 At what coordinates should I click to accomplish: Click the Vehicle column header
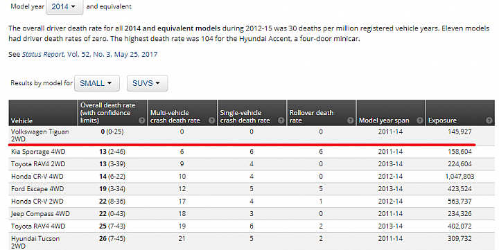[x=43, y=113]
